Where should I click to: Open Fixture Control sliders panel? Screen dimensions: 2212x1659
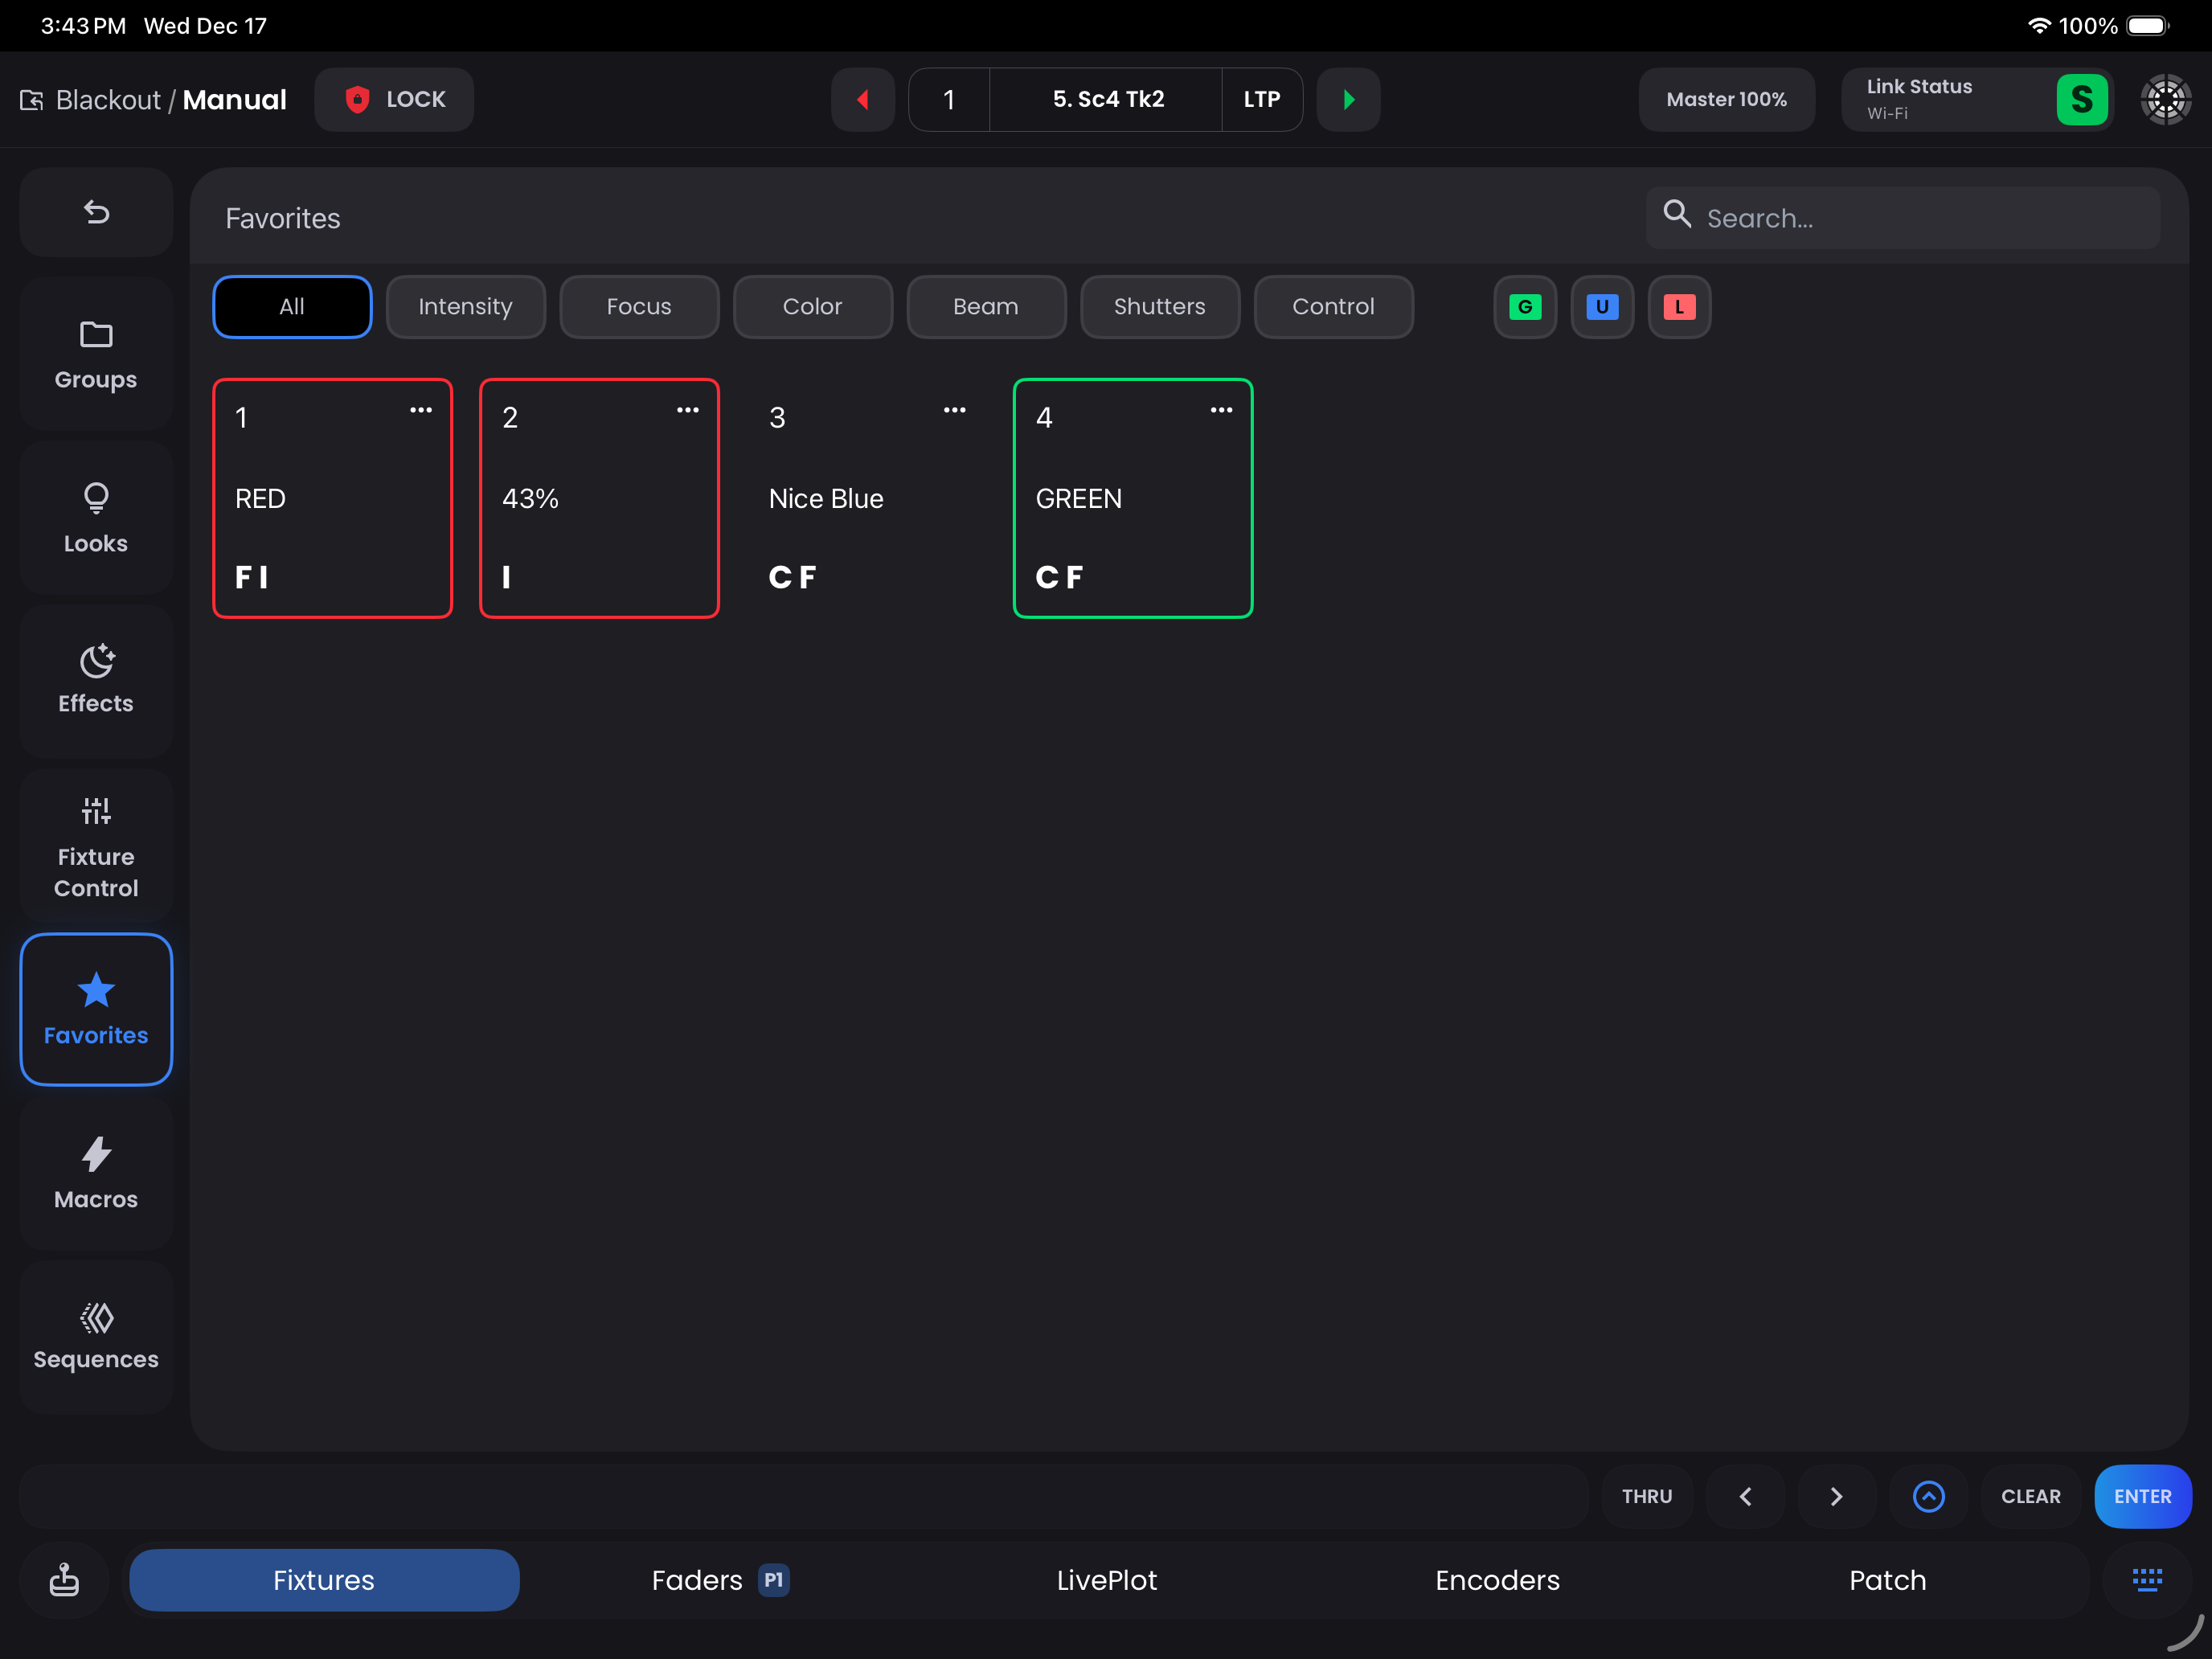(96, 846)
